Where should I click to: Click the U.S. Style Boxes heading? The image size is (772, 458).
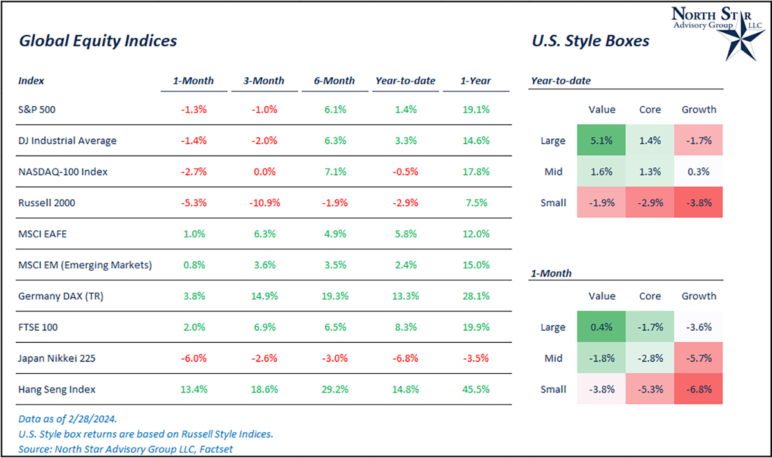click(590, 41)
